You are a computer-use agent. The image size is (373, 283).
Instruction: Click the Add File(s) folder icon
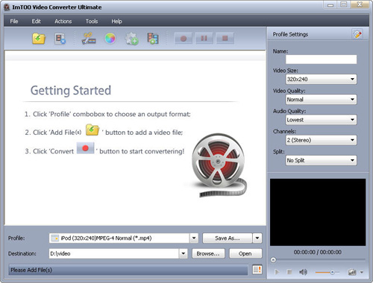pos(39,39)
